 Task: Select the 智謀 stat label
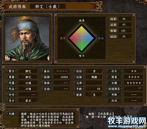coord(113,31)
